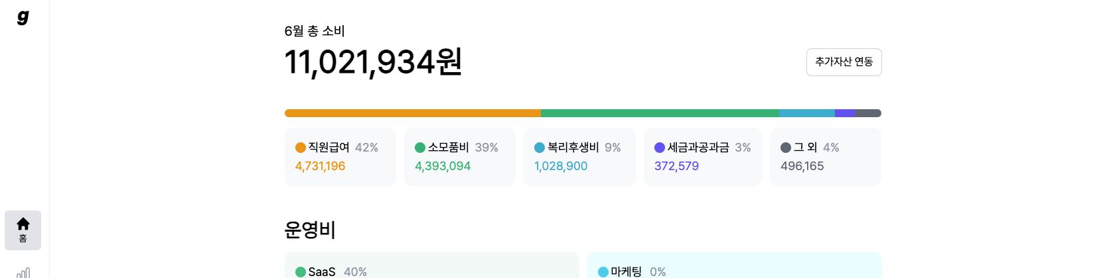
Task: Click the green 소모품비 dot icon
Action: pyautogui.click(x=420, y=148)
